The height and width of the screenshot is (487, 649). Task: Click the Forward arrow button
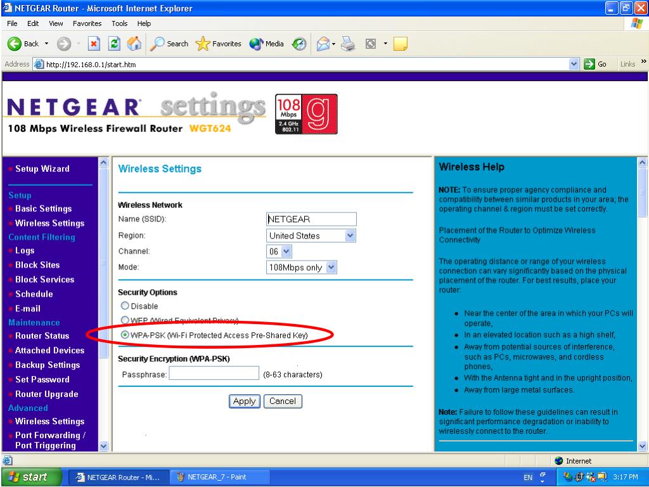click(x=63, y=44)
